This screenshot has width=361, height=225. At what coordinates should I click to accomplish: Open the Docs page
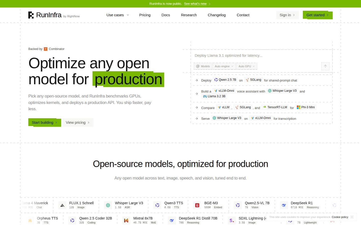[166, 15]
